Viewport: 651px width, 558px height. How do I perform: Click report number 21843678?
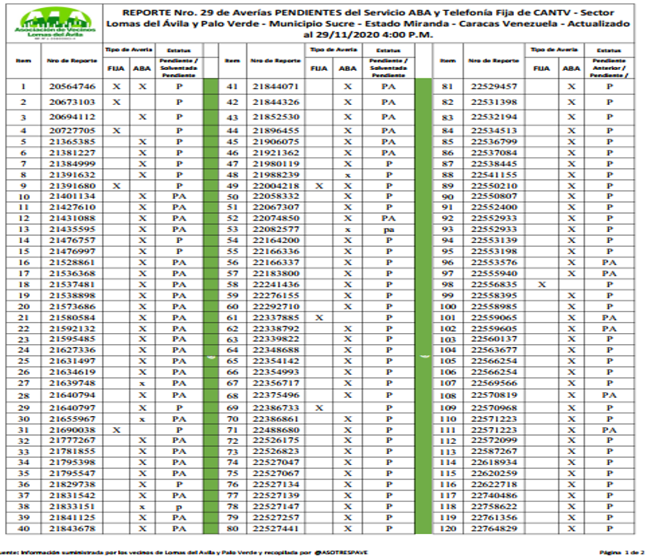tap(72, 529)
